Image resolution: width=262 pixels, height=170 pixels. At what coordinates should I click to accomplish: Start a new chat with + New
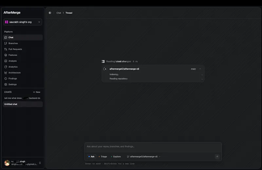pos(37,92)
